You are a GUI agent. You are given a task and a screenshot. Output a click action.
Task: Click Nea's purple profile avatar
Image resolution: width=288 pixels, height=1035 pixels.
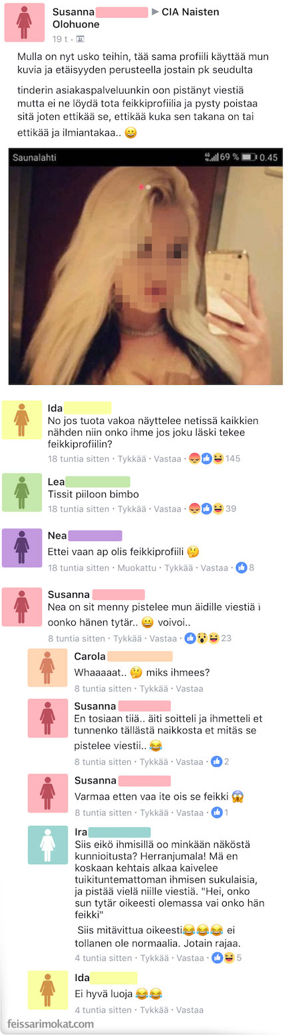22,548
